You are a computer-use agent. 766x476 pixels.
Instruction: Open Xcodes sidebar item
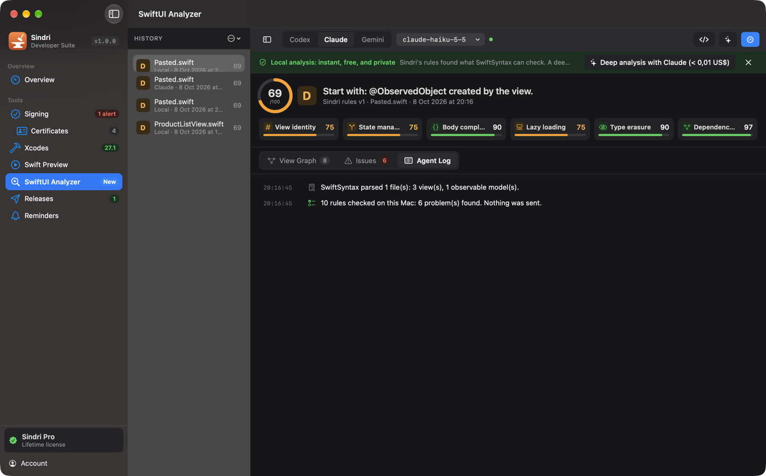click(x=64, y=148)
